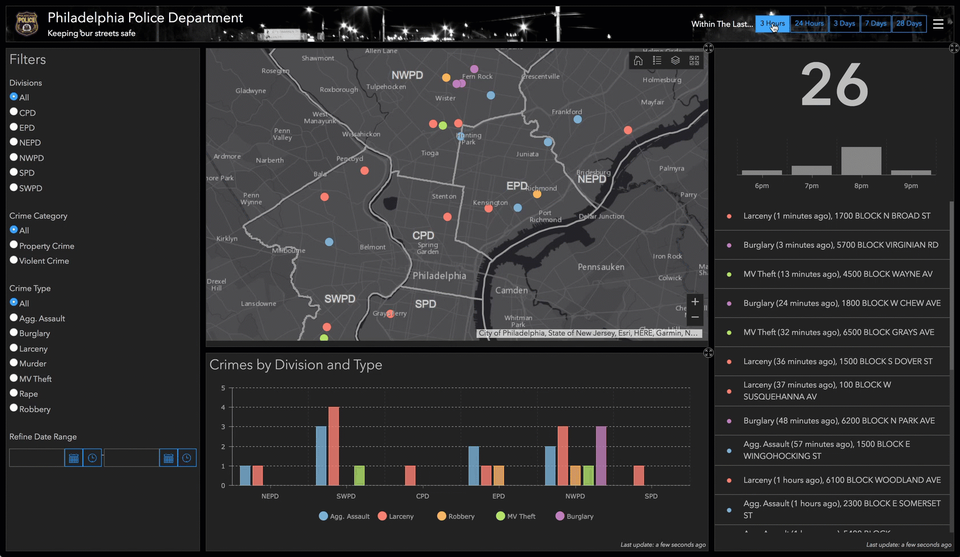Zoom in on the map with plus
960x557 pixels.
tap(695, 302)
